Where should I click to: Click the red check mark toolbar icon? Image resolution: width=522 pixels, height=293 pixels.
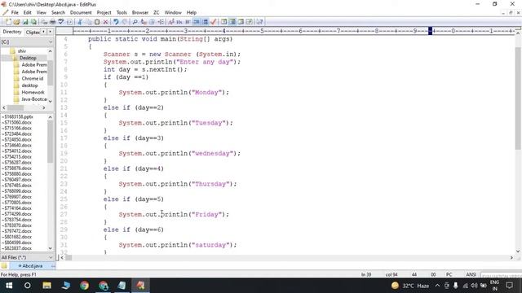point(214,22)
